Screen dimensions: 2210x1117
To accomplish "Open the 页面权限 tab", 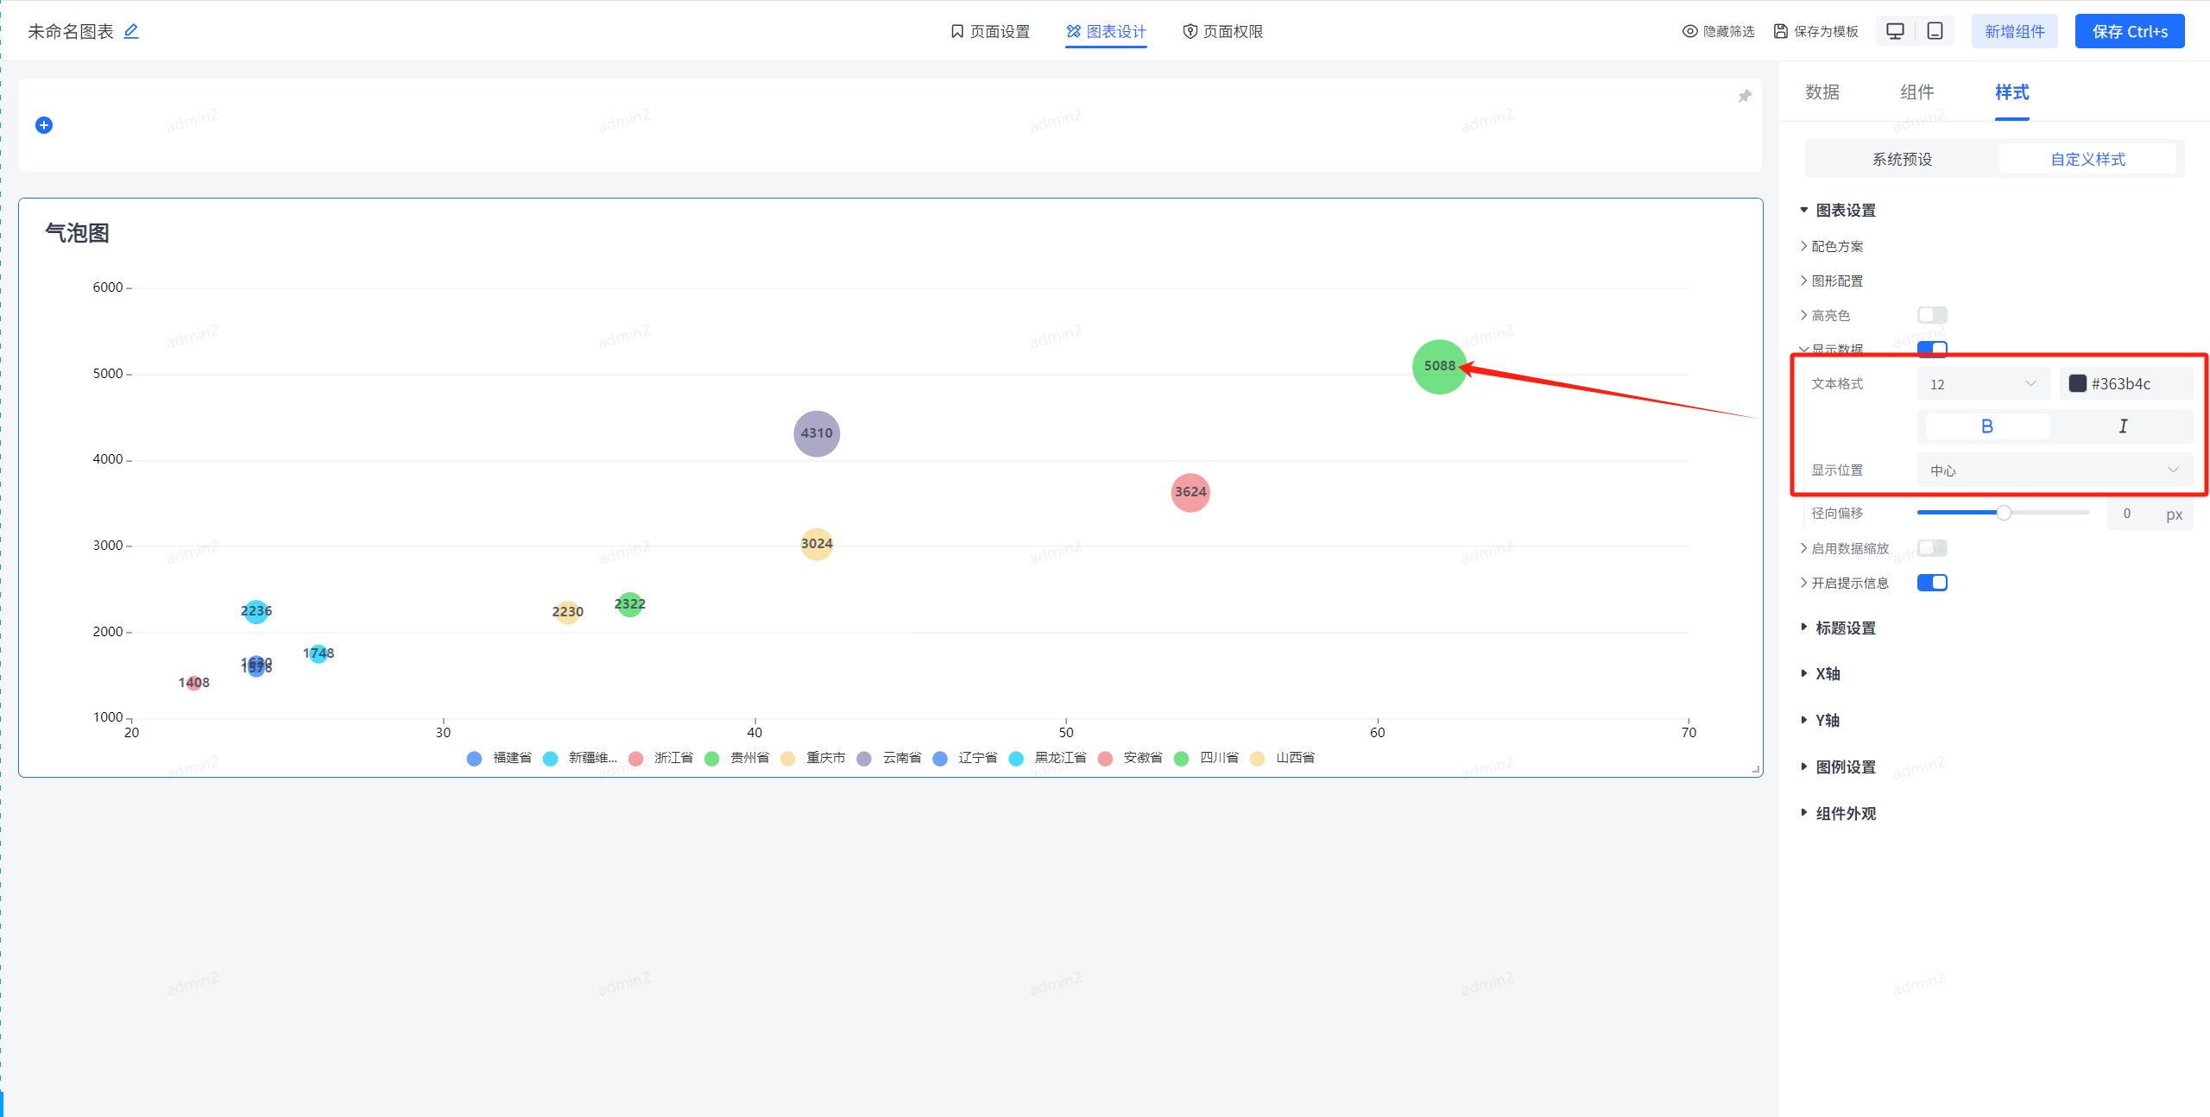I will point(1222,31).
